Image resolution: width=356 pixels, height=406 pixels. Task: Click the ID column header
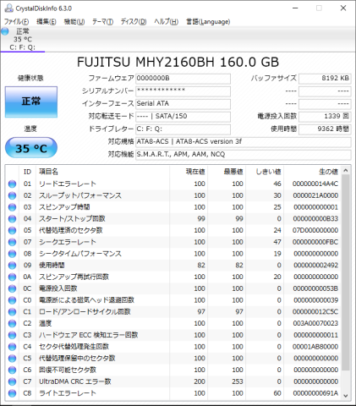click(27, 172)
